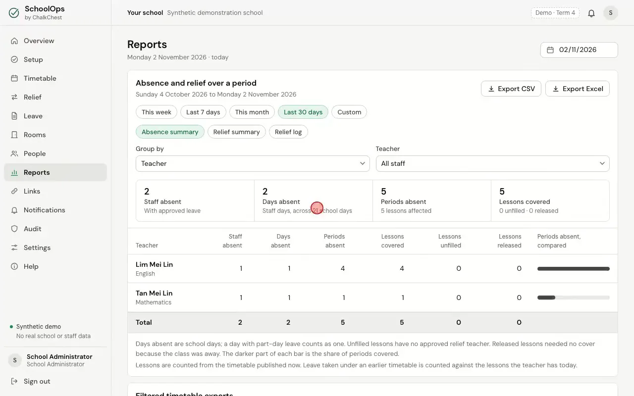Open Reports in the sidebar menu

click(x=55, y=173)
